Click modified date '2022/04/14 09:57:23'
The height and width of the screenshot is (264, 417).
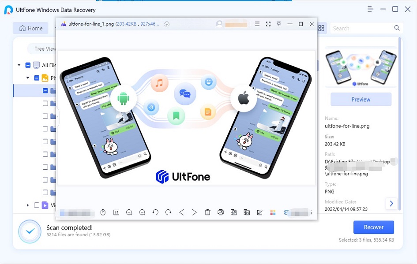pos(346,209)
